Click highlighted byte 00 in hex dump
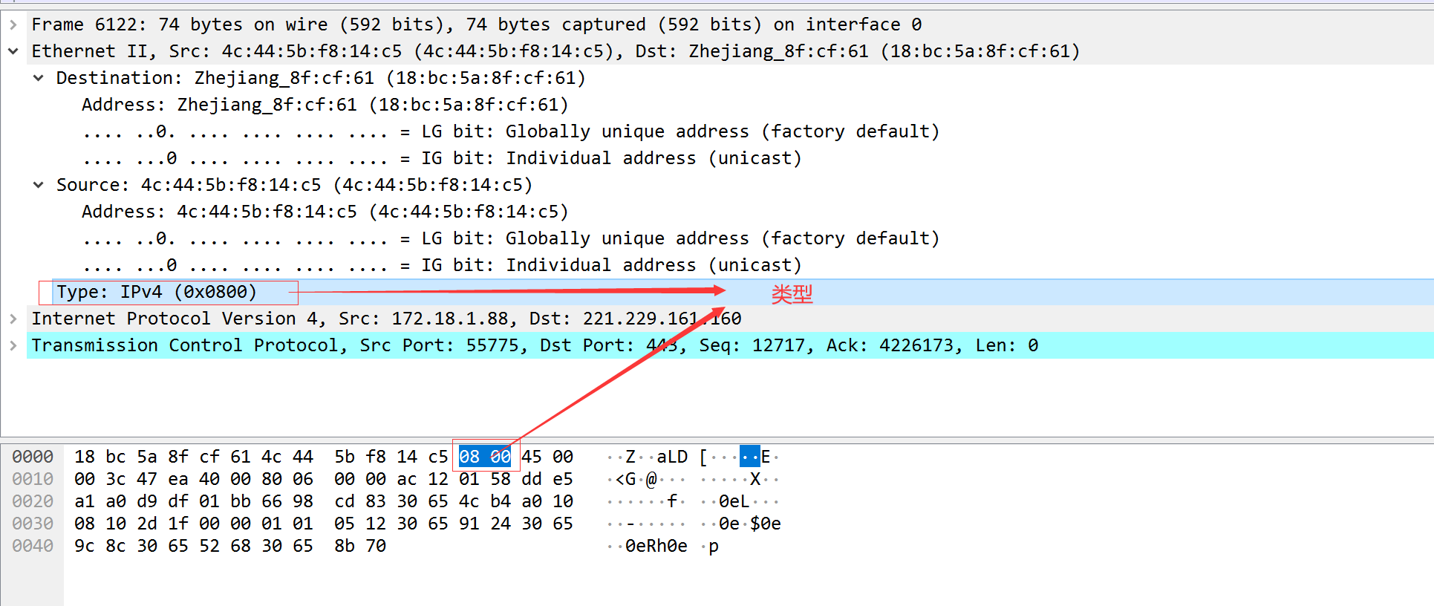The image size is (1434, 606). point(501,457)
